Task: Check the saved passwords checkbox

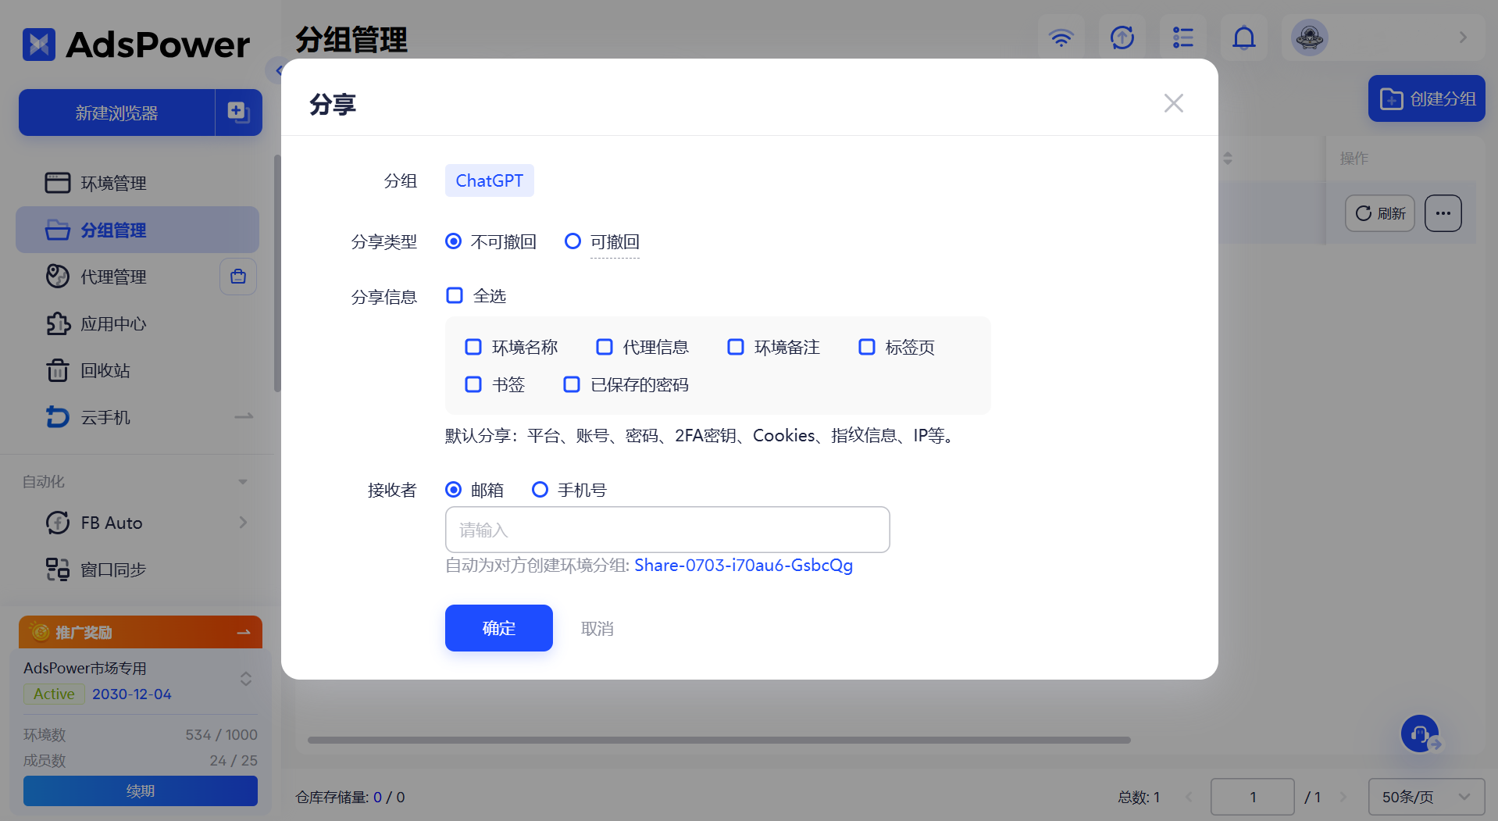Action: (x=572, y=384)
